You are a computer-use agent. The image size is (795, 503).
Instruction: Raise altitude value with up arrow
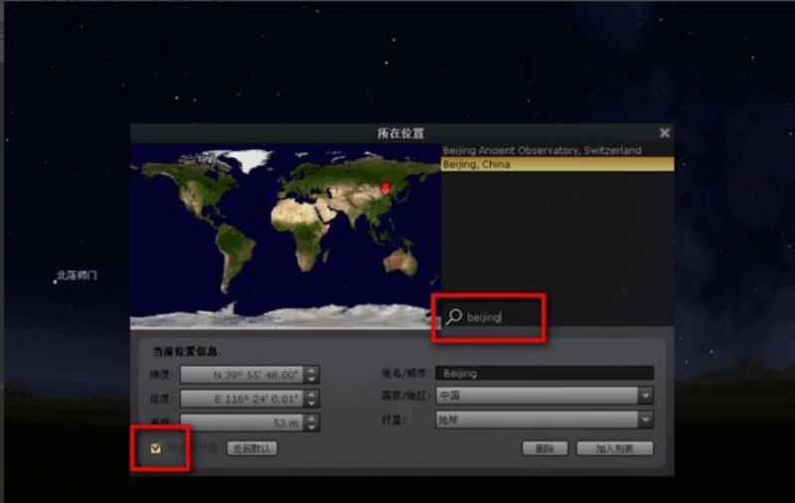tap(312, 418)
